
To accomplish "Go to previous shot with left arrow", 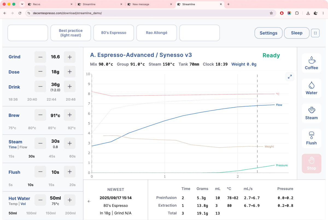I will pyautogui.click(x=89, y=201).
